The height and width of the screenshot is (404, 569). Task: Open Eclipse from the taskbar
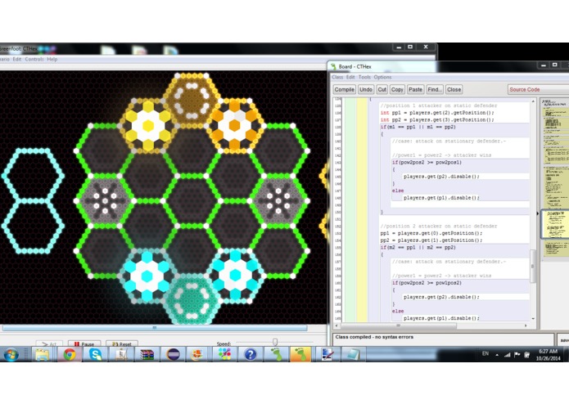(173, 354)
